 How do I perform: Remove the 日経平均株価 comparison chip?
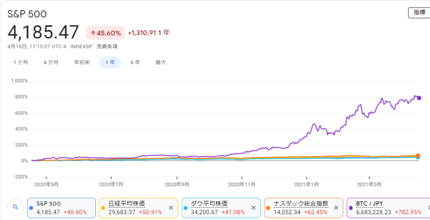coord(171,208)
